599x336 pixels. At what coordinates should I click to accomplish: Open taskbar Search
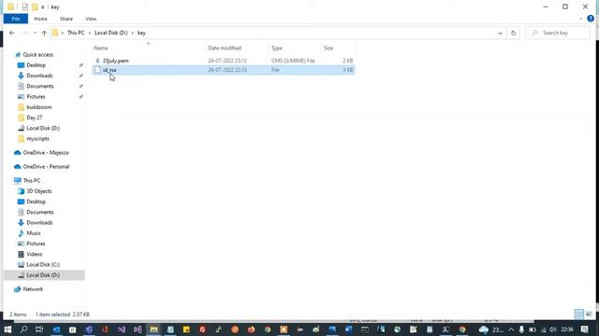[x=23, y=329]
